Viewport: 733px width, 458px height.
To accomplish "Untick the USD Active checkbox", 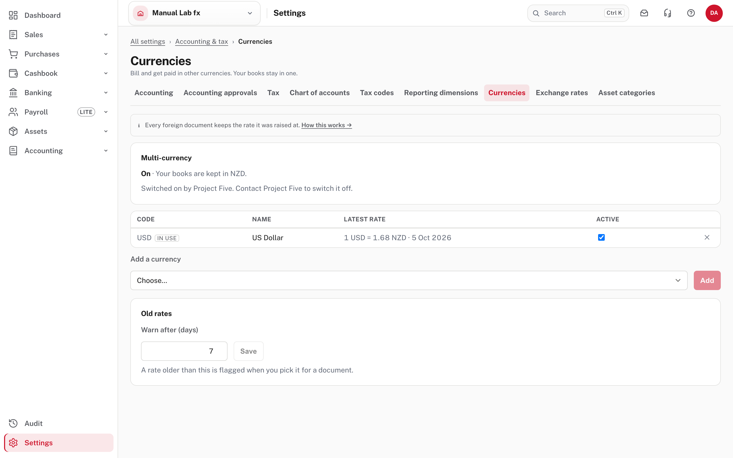I will tap(601, 237).
